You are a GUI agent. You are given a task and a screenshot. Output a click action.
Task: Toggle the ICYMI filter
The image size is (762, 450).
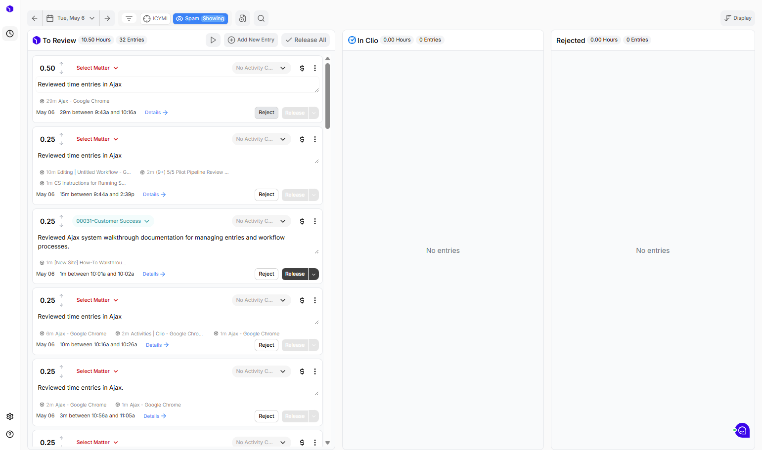click(155, 19)
